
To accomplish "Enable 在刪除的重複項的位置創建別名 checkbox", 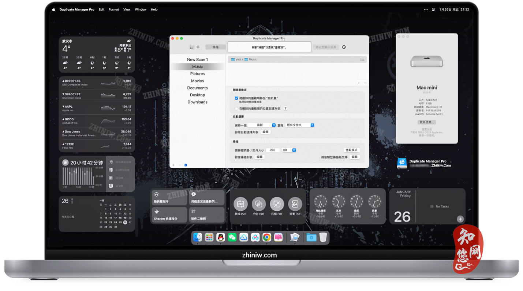I will [x=236, y=108].
